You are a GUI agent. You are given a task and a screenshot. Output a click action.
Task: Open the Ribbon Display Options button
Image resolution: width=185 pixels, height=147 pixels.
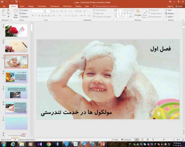click(x=170, y=1)
